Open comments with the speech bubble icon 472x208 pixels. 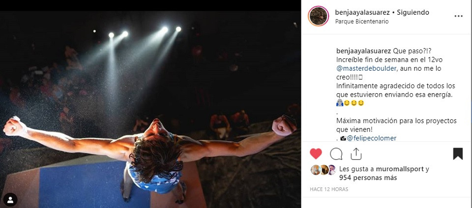pos(336,154)
